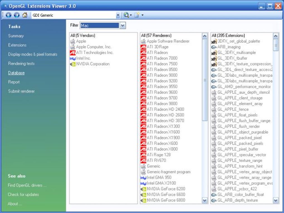Select GL_3DFX_multisample extension

coord(237,53)
